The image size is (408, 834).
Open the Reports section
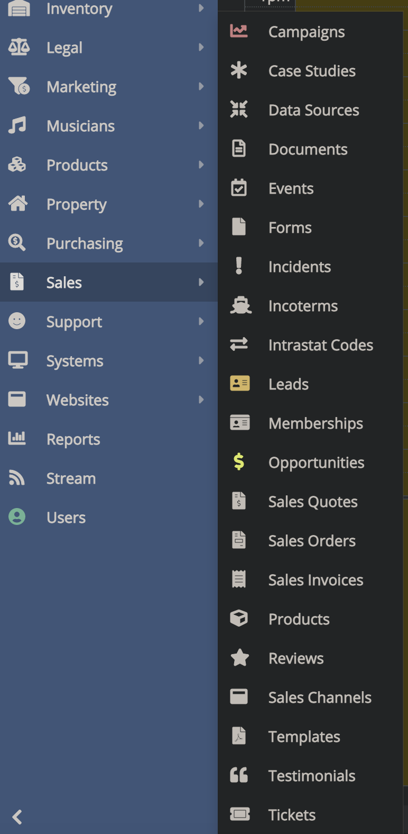(73, 439)
